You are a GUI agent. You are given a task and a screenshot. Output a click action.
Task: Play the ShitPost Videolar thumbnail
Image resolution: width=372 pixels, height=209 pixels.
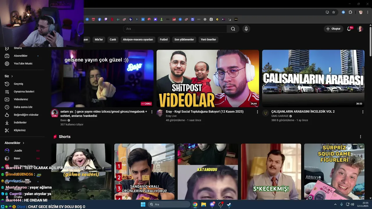coord(208,78)
